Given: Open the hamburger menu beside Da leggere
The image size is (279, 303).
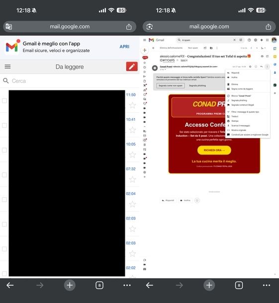Looking at the screenshot, I should (7, 67).
